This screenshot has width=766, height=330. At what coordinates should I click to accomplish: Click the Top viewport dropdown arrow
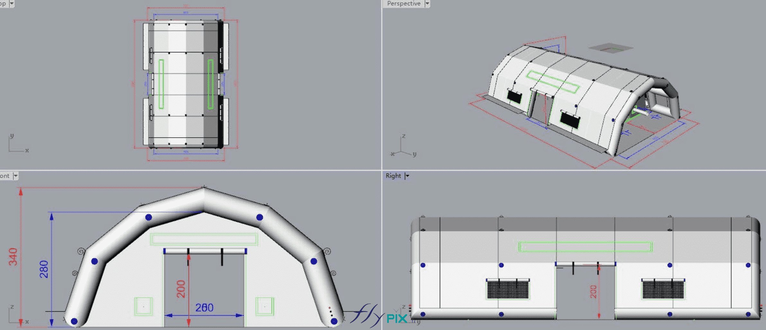point(12,4)
